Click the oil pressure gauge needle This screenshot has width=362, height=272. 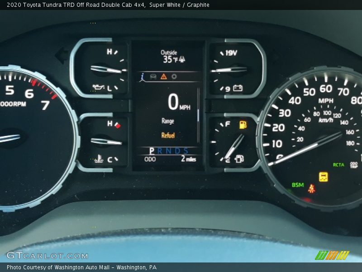point(106,69)
